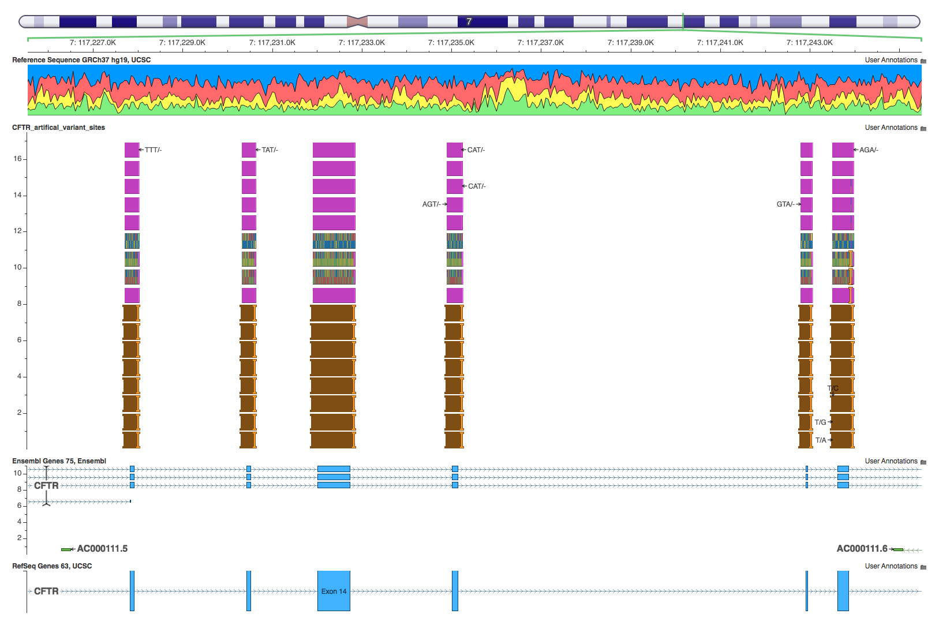Click ruler position 7: 117,239.0K

point(631,43)
